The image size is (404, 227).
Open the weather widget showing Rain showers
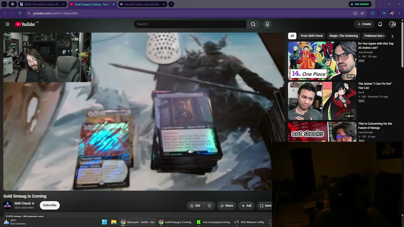point(15,222)
